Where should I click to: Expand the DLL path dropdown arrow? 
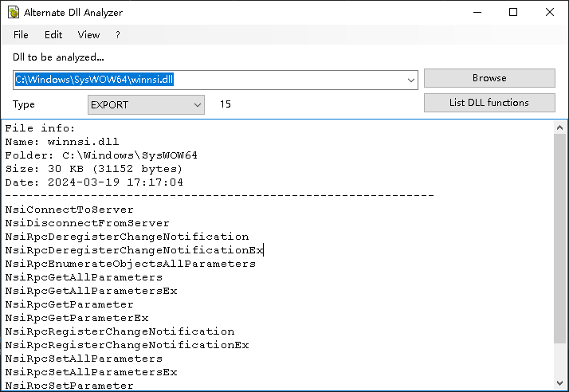pos(411,80)
